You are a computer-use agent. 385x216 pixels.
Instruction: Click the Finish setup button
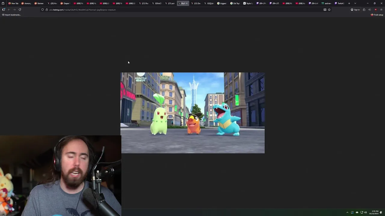(x=377, y=15)
